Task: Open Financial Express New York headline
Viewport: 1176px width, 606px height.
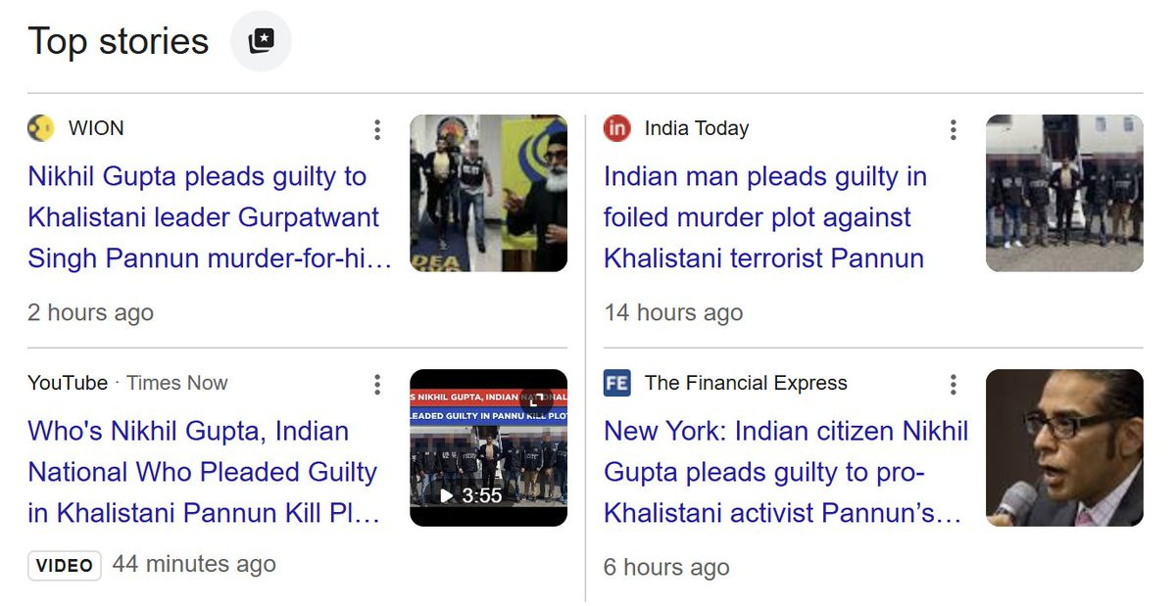Action: (784, 472)
